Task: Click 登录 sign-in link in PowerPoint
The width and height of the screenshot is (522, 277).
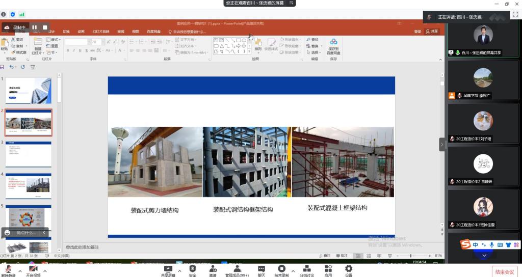Action: [x=417, y=32]
